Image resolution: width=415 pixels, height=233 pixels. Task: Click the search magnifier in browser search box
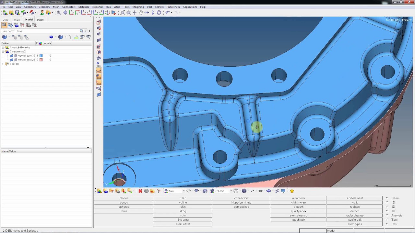(x=82, y=31)
